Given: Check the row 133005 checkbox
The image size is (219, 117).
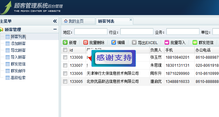Looking at the screenshot, I should click(65, 82).
